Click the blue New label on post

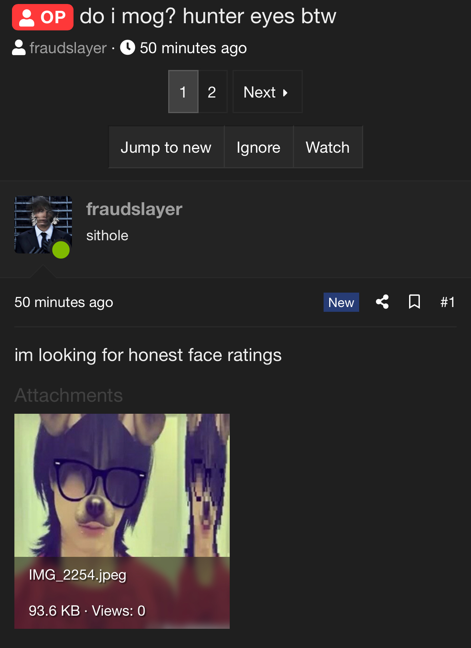[341, 302]
